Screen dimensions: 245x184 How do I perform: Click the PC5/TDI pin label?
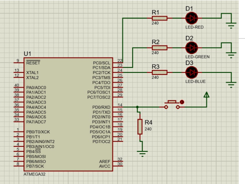pos(102,88)
